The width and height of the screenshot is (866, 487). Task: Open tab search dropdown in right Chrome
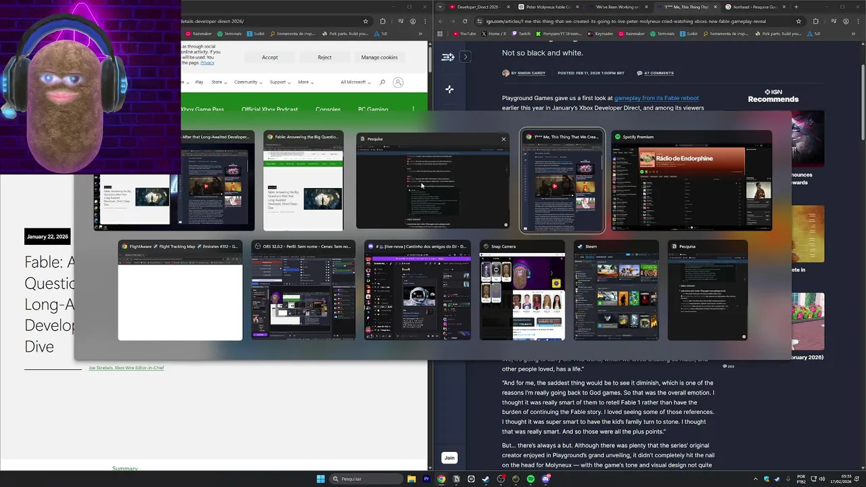(x=440, y=7)
